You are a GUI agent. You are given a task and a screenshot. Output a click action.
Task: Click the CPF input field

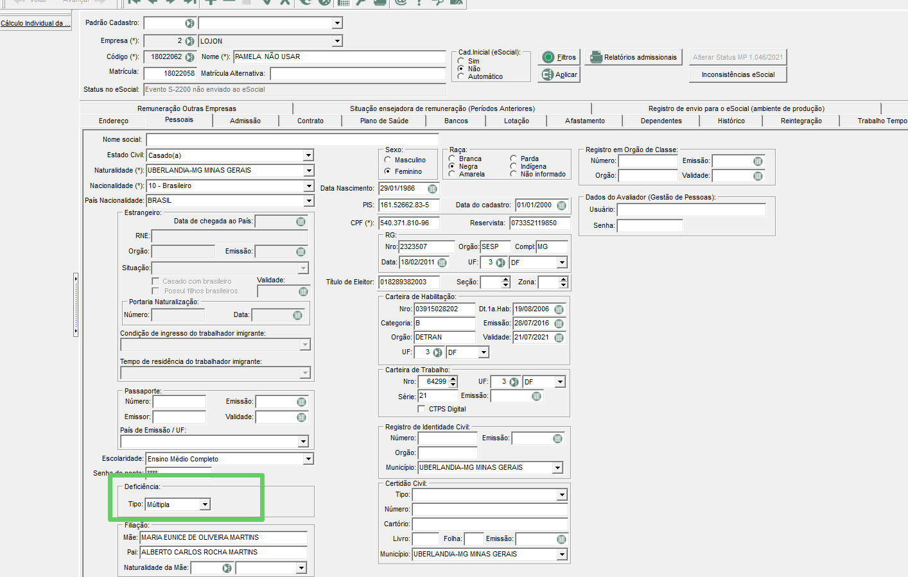pyautogui.click(x=409, y=223)
